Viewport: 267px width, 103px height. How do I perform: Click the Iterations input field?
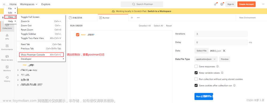pos(221,34)
